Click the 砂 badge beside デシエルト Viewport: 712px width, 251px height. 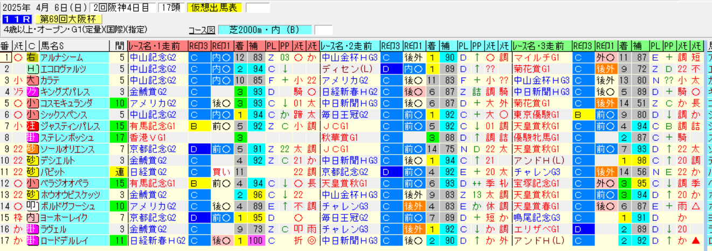point(32,161)
